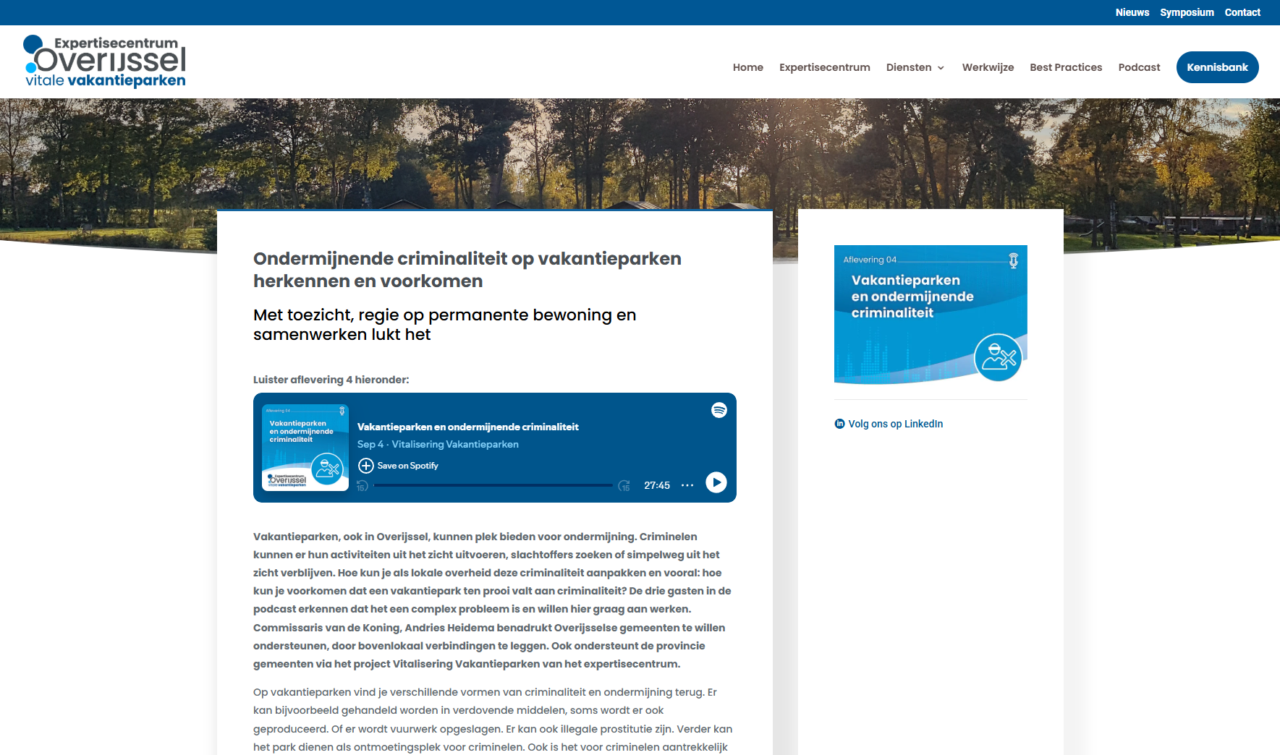
Task: Open Best Practices menu item
Action: (1065, 67)
